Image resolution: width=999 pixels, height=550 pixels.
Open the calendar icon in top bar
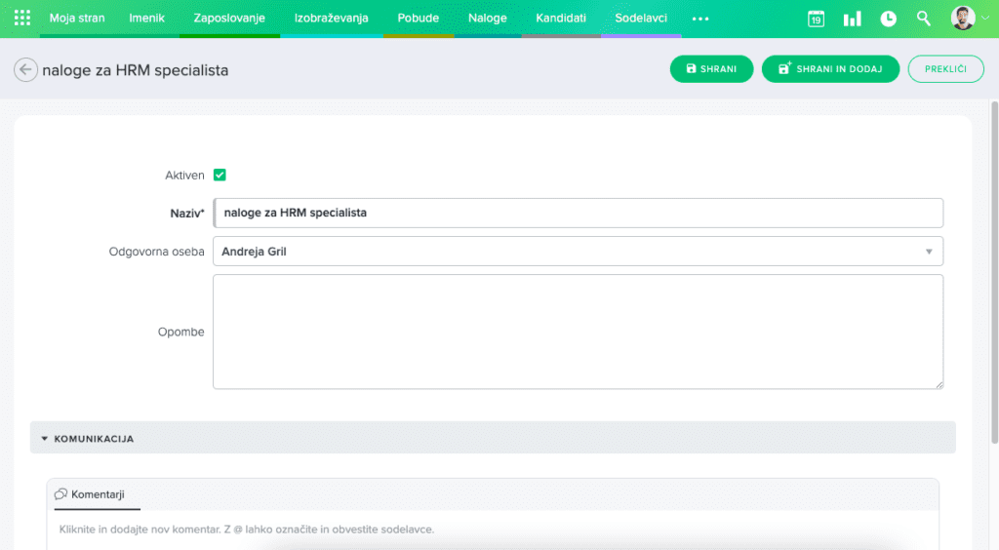coord(816,19)
